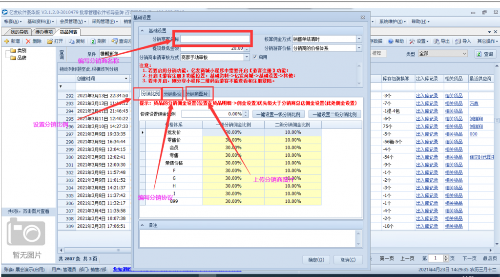The width and height of the screenshot is (500, 277).
Task: Select the 分销商图片 tab in dialog
Action: click(x=197, y=94)
